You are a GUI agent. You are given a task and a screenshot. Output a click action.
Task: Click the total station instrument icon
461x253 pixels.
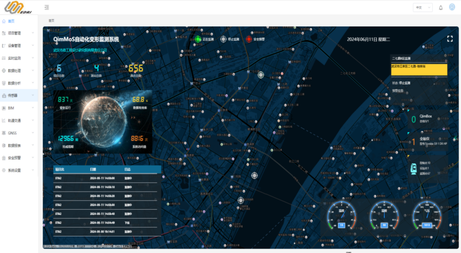(x=413, y=168)
